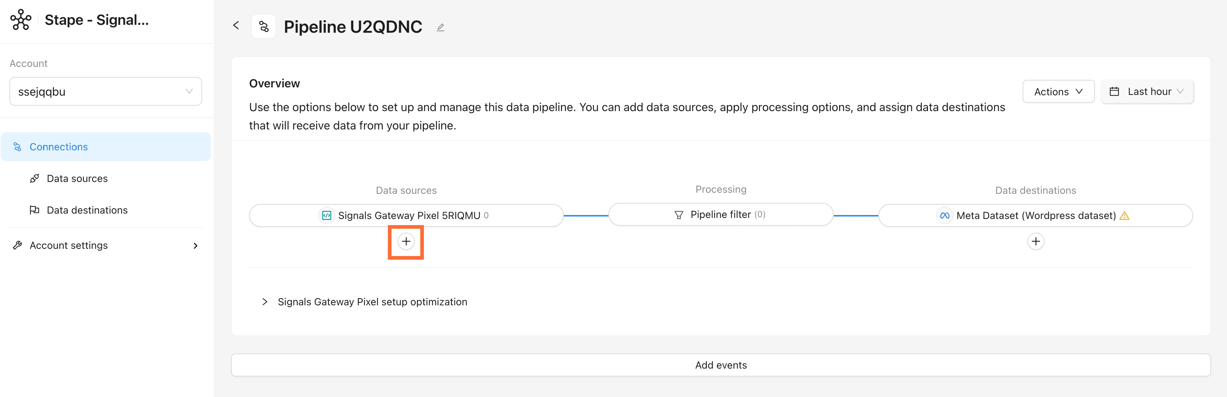Viewport: 1227px width, 397px height.
Task: Open the Actions dropdown
Action: (1058, 91)
